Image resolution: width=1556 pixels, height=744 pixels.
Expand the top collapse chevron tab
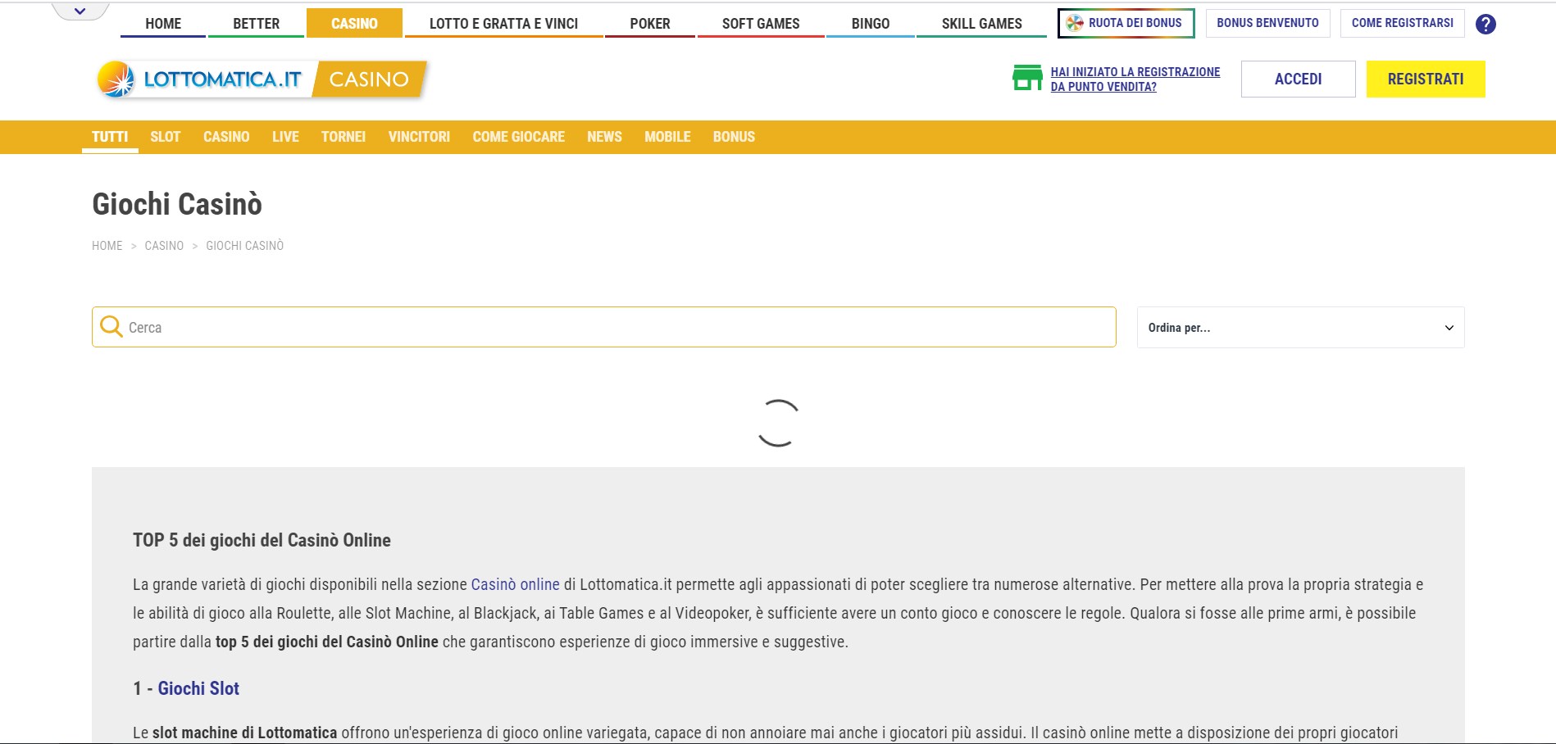point(80,11)
